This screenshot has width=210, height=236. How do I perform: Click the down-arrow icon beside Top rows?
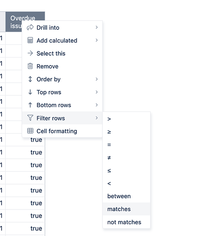pyautogui.click(x=30, y=92)
